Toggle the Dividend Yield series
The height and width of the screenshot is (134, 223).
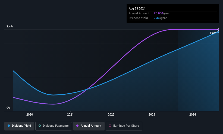coord(19,126)
